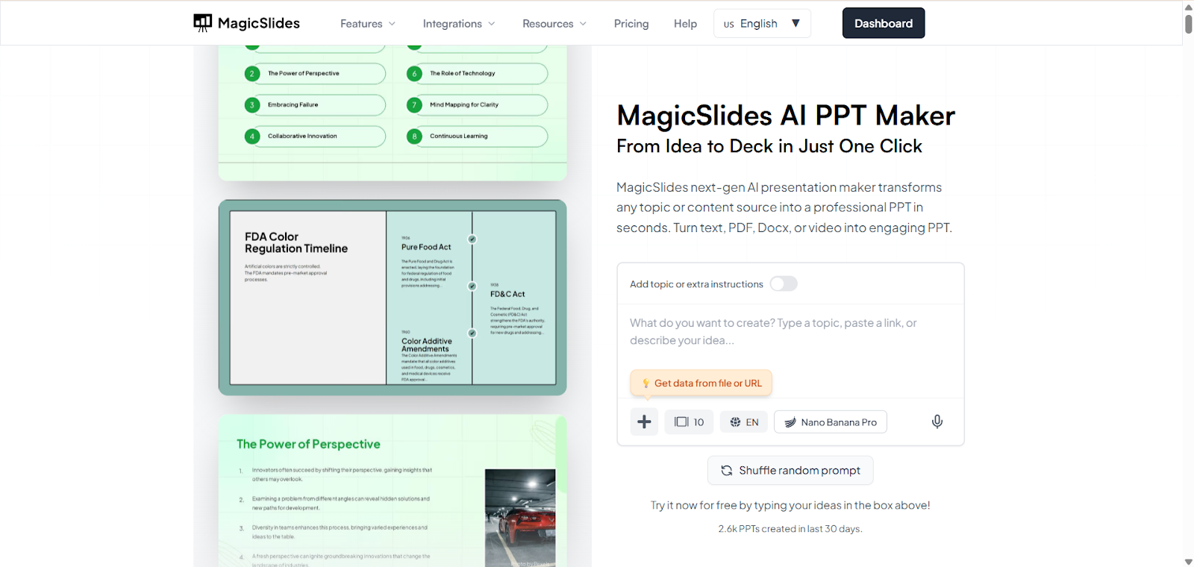Select agenda item 6 The Role of Technology

point(477,74)
